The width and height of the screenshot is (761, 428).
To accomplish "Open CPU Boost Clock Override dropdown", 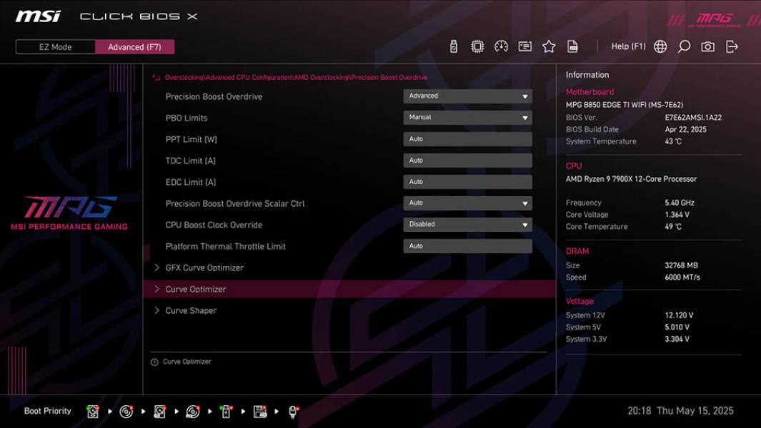I will [x=467, y=225].
